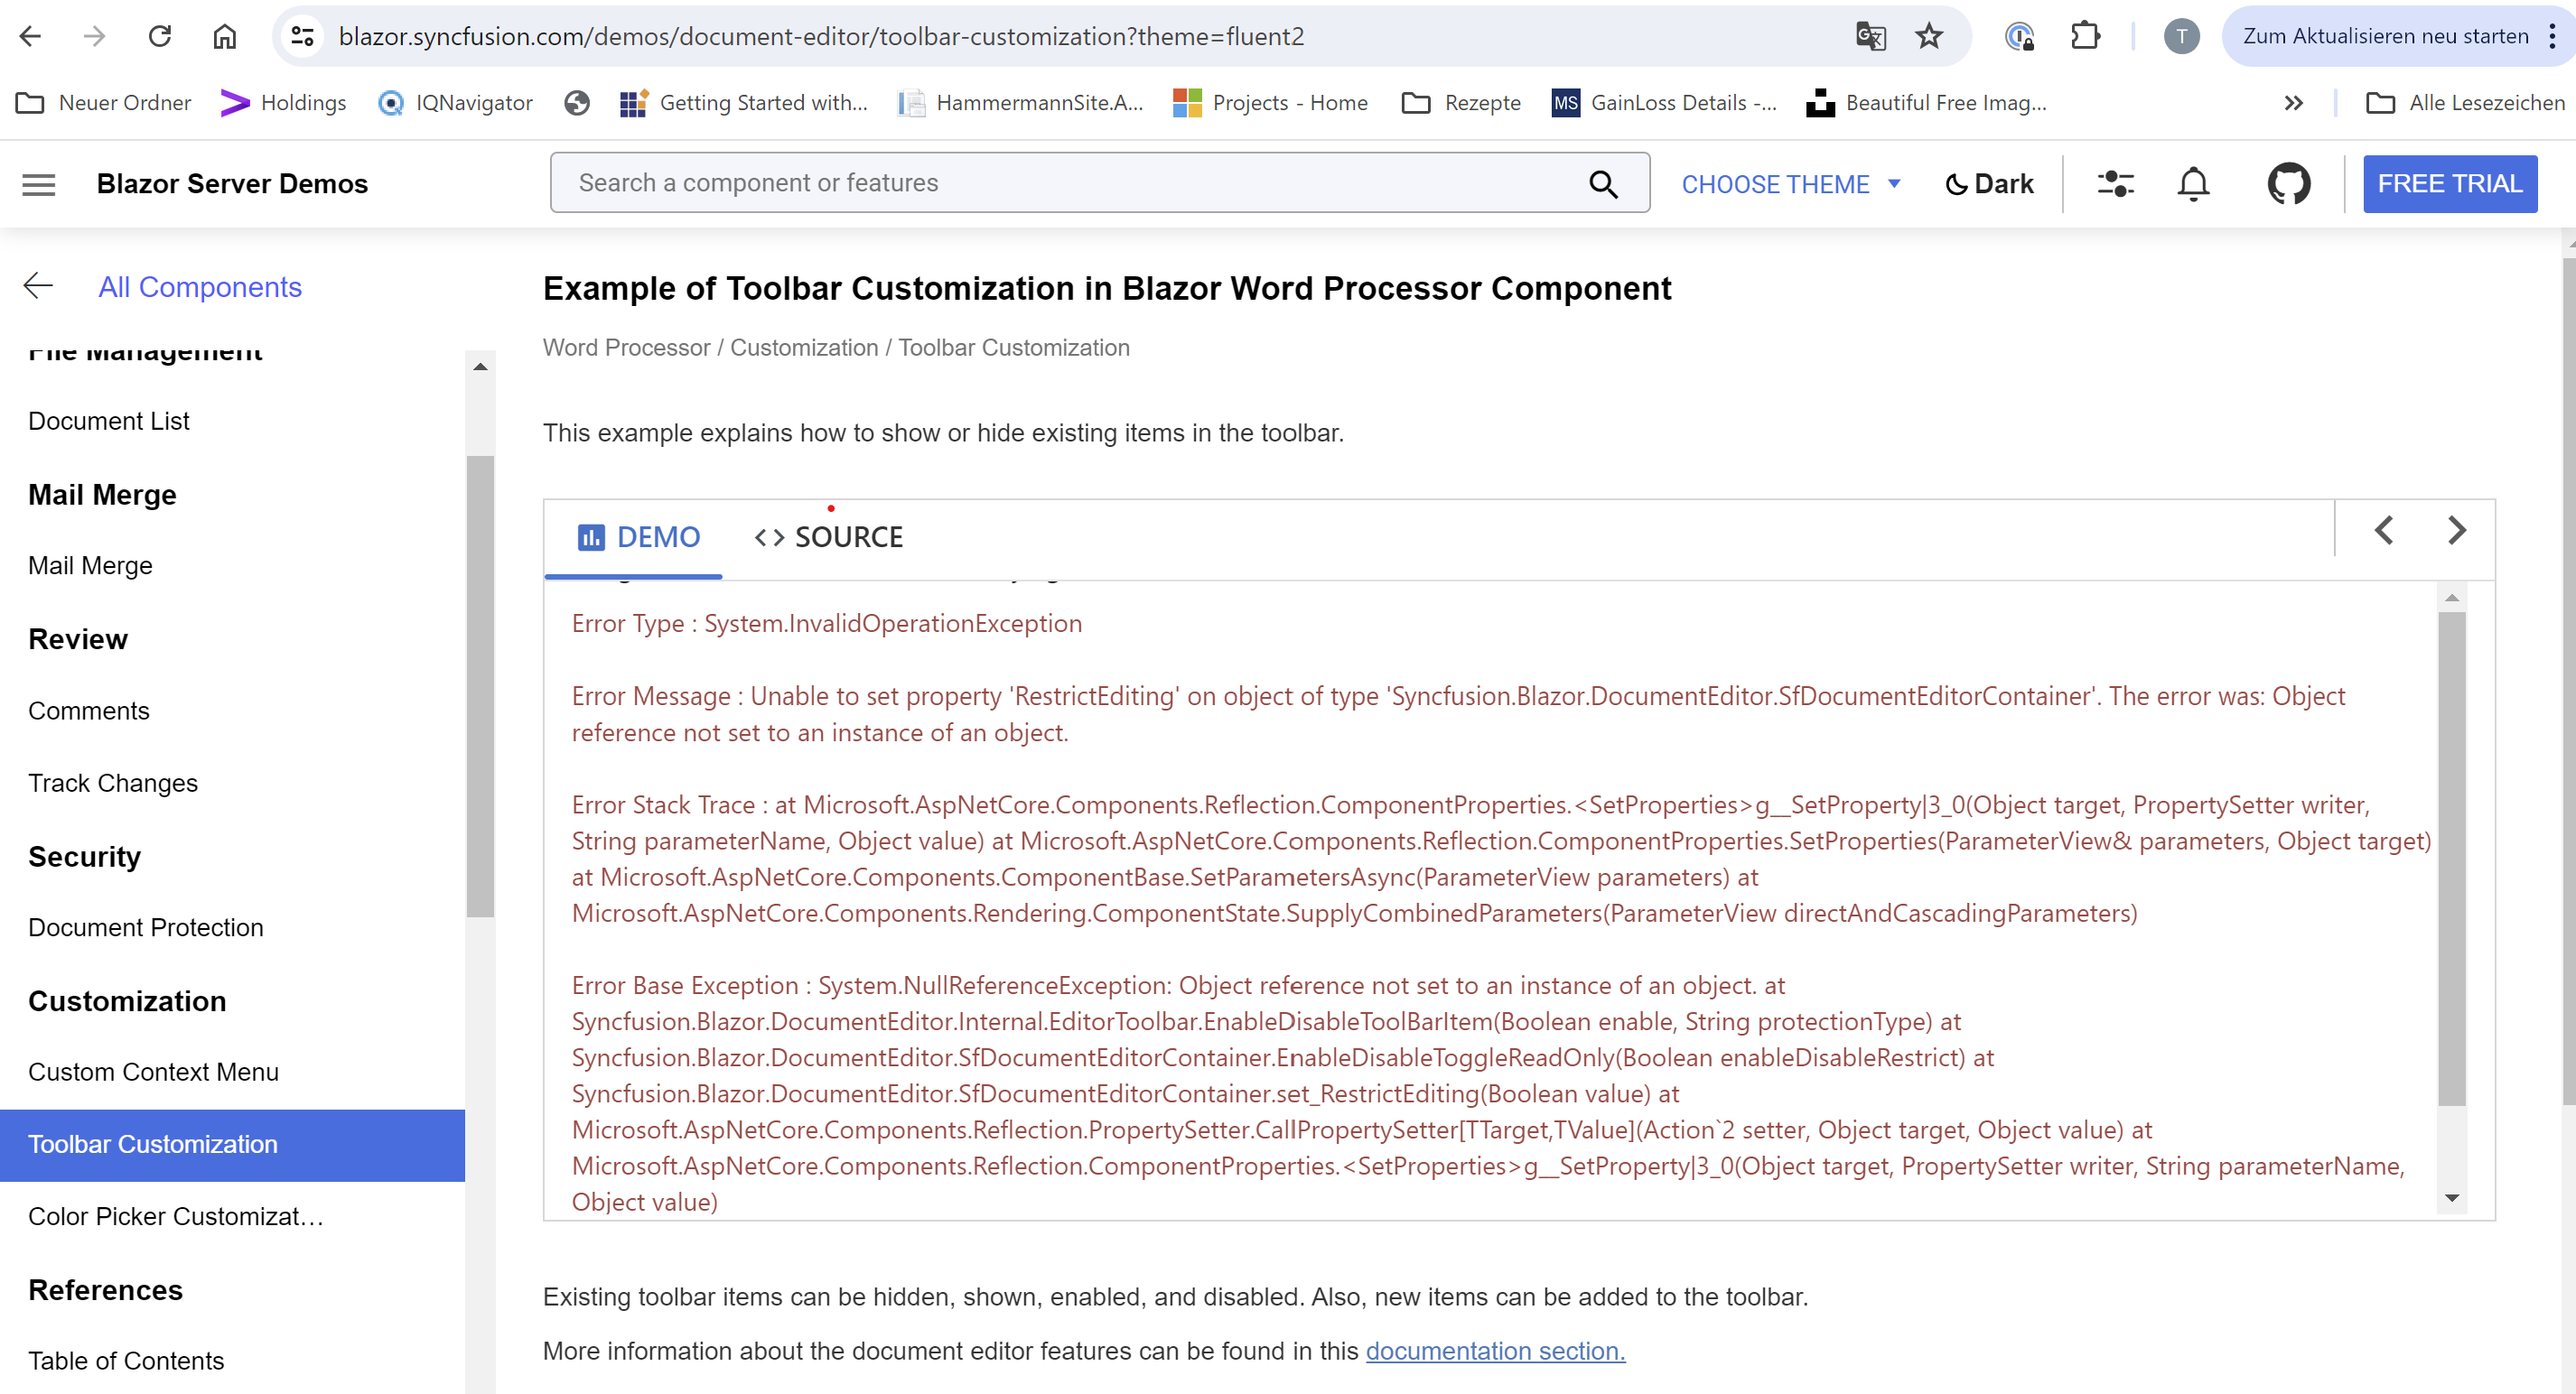Click Blazor Server Demos title

[232, 184]
